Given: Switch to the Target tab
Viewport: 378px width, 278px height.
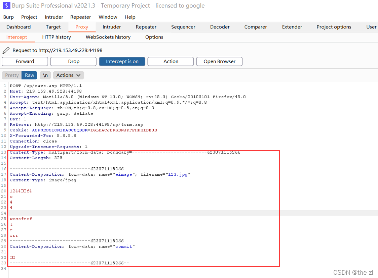Looking at the screenshot, I should 53,27.
